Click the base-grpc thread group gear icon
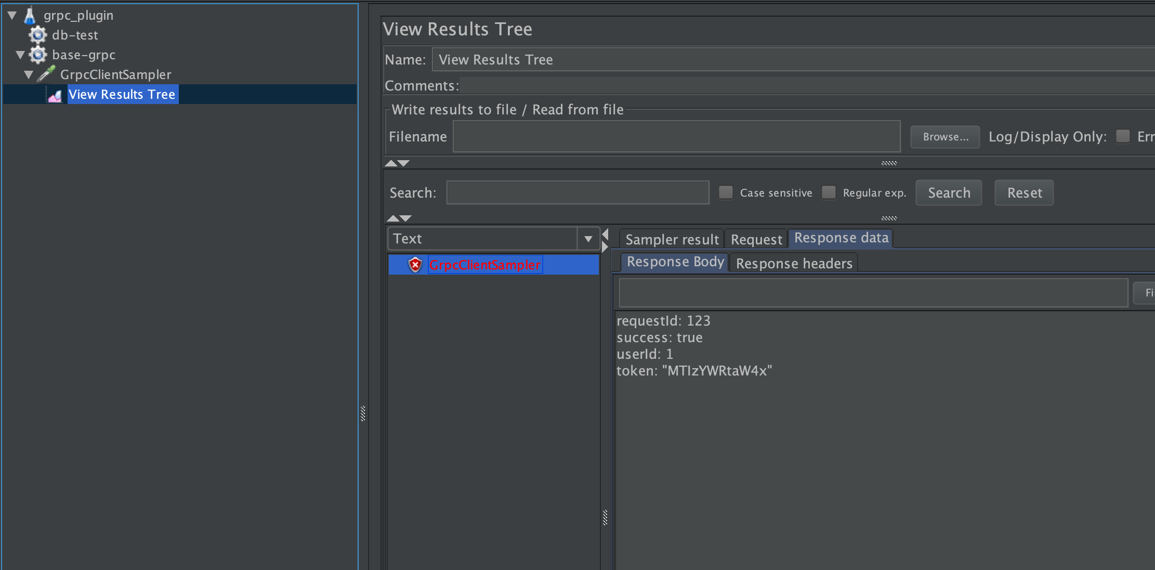1155x570 pixels. pyautogui.click(x=37, y=55)
